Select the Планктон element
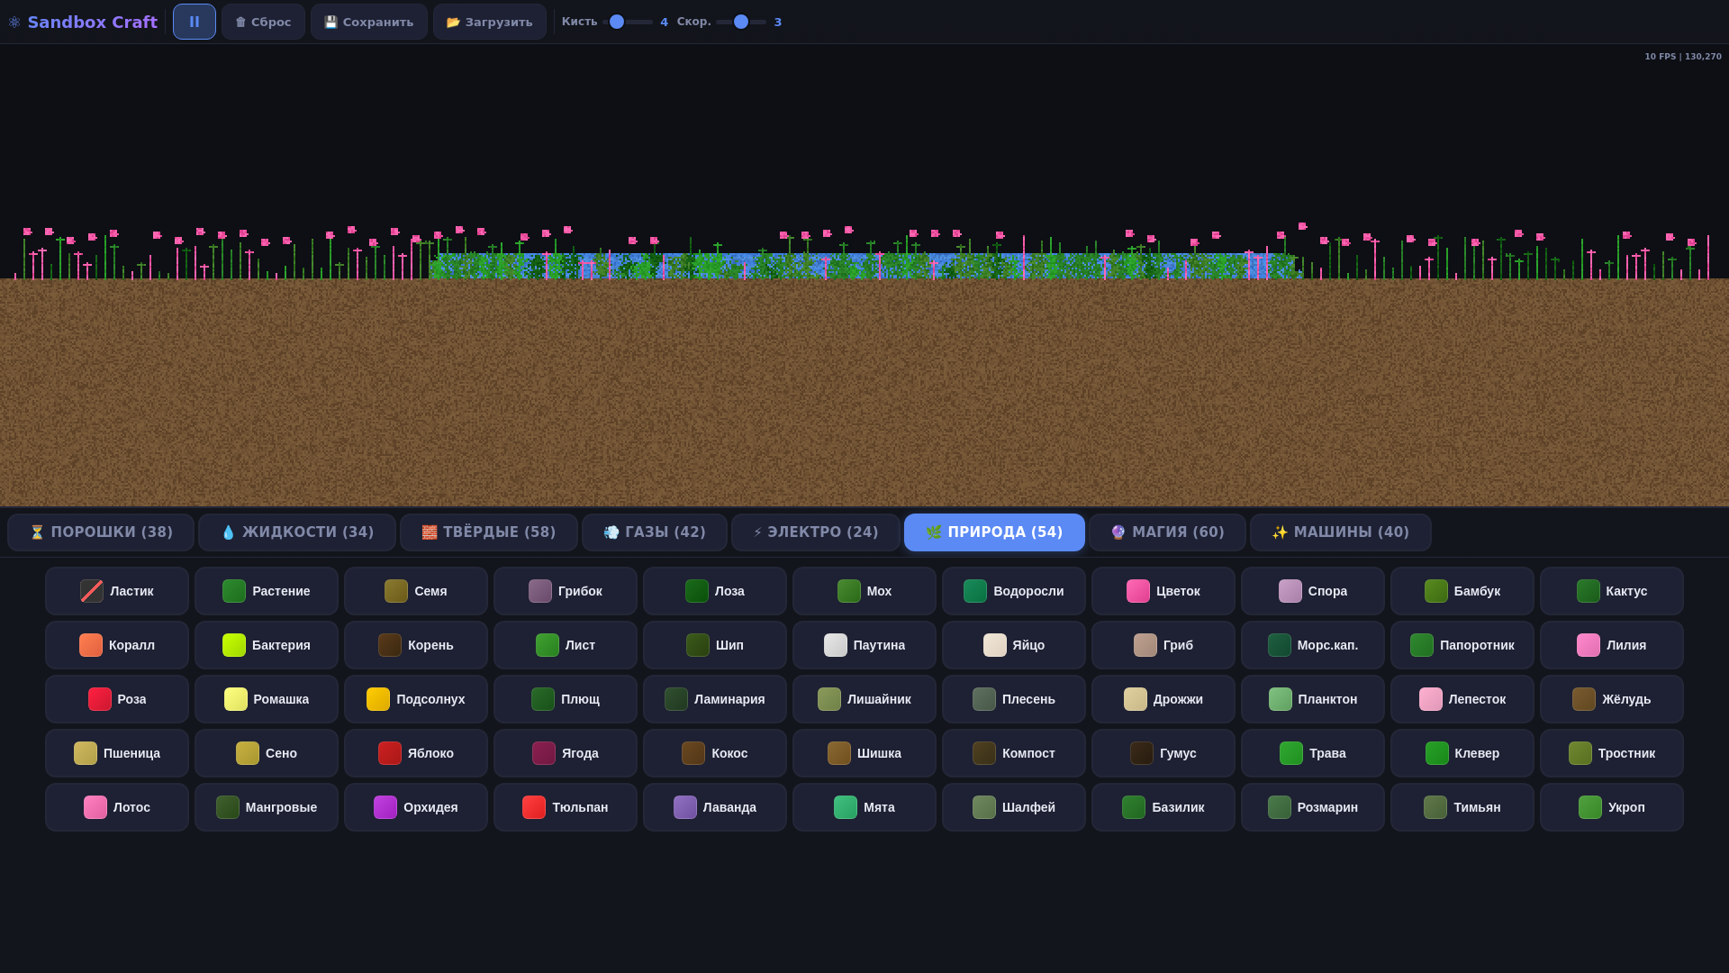Image resolution: width=1729 pixels, height=973 pixels. (1313, 699)
